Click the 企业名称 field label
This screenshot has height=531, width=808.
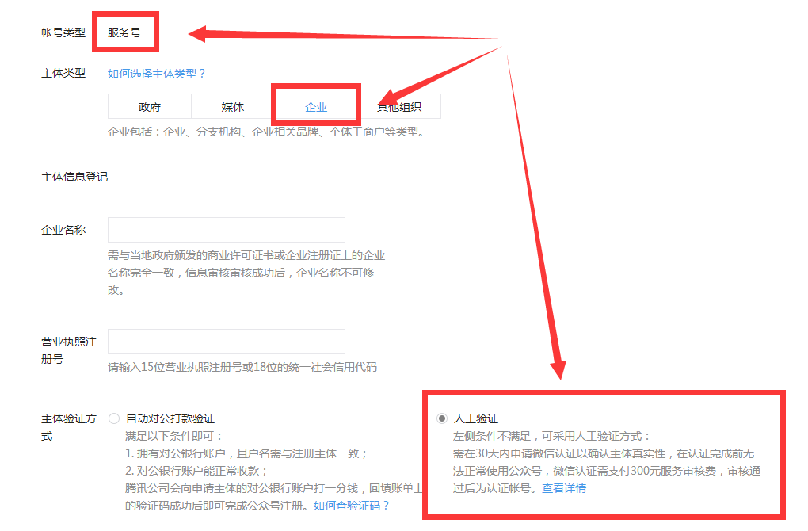[x=63, y=231]
